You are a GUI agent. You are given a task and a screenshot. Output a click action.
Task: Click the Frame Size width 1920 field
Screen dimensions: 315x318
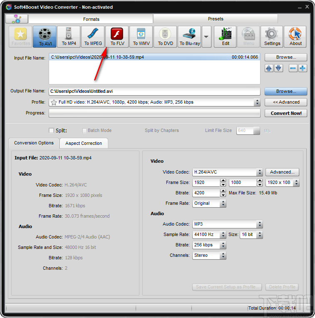click(x=206, y=183)
